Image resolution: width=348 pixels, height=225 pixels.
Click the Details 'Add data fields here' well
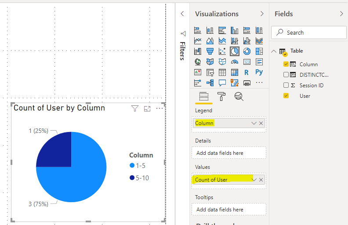point(229,153)
